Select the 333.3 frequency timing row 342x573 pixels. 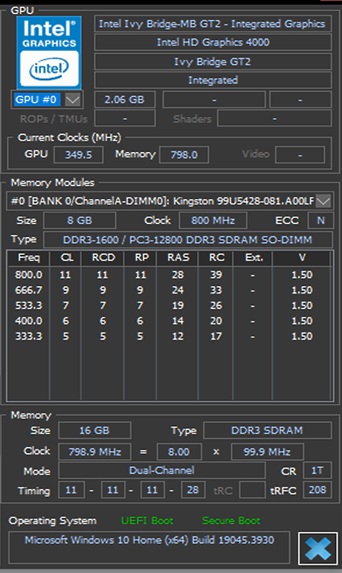point(170,336)
